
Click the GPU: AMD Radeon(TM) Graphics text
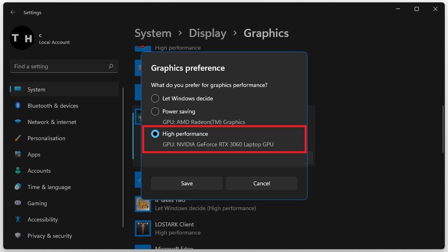coord(204,122)
